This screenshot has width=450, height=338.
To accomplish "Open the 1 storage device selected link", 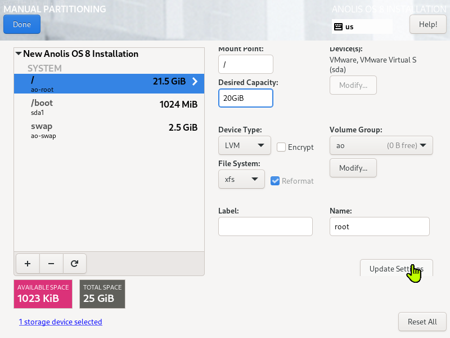I will (61, 322).
